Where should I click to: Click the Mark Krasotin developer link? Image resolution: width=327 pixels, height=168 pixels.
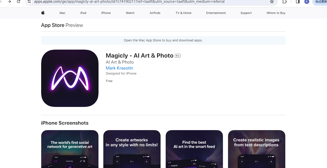[x=119, y=68]
